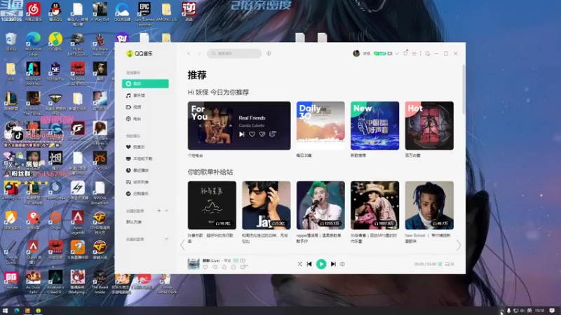Show previous playlists with left arrow
This screenshot has height=315, width=561.
coord(183,245)
